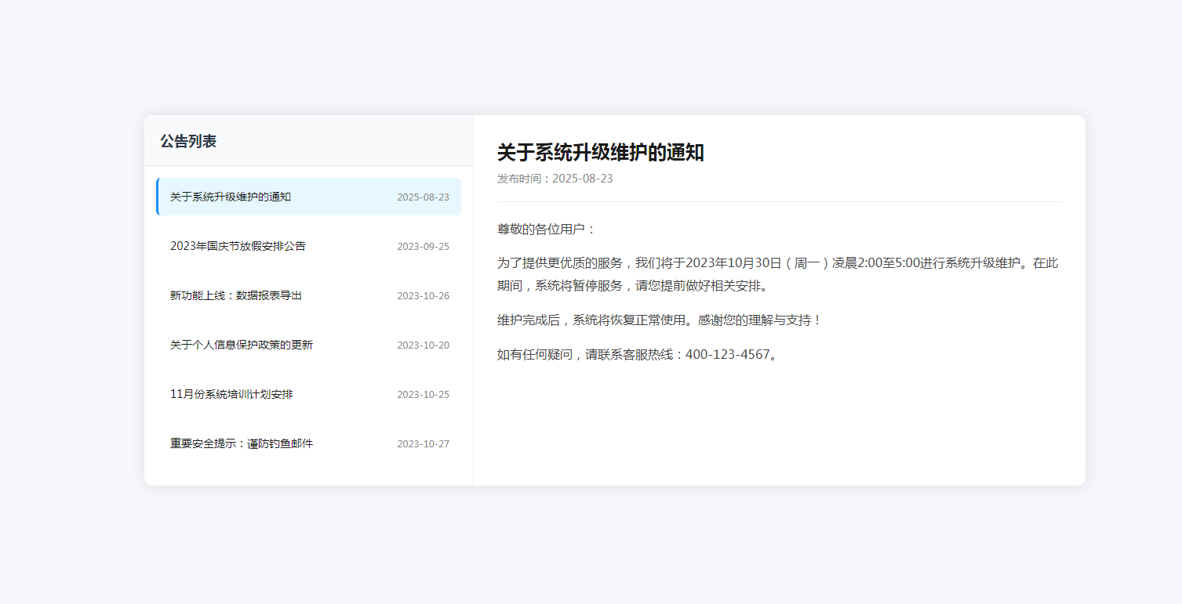
Task: Click the list date 2023-10-26
Action: point(423,296)
